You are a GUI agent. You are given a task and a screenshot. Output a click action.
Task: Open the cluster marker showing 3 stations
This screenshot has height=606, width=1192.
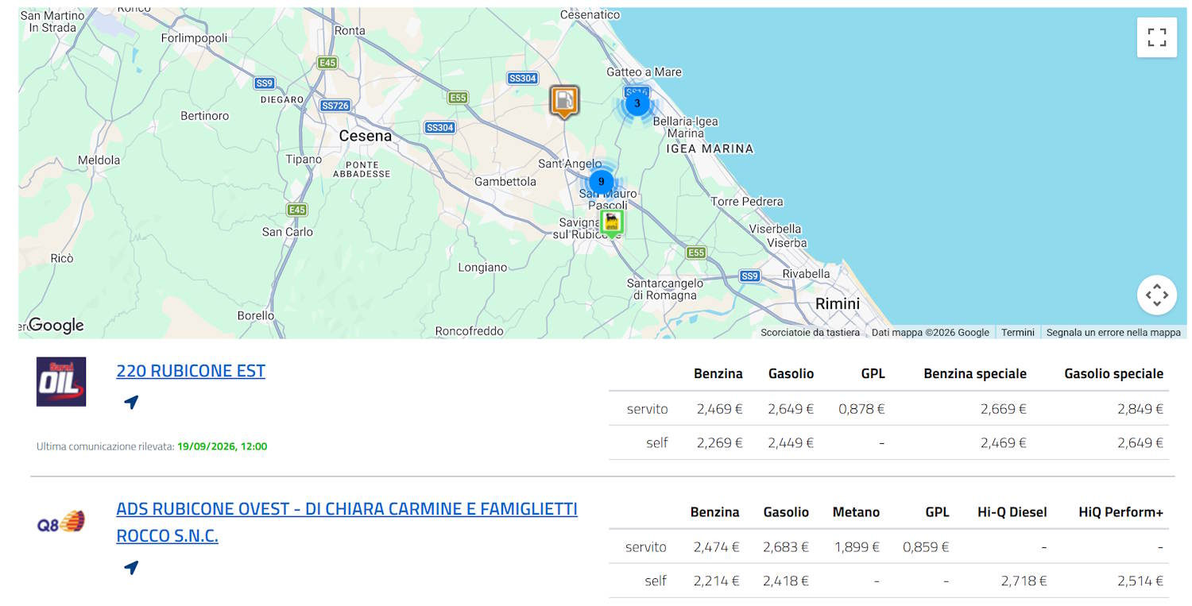click(x=637, y=103)
